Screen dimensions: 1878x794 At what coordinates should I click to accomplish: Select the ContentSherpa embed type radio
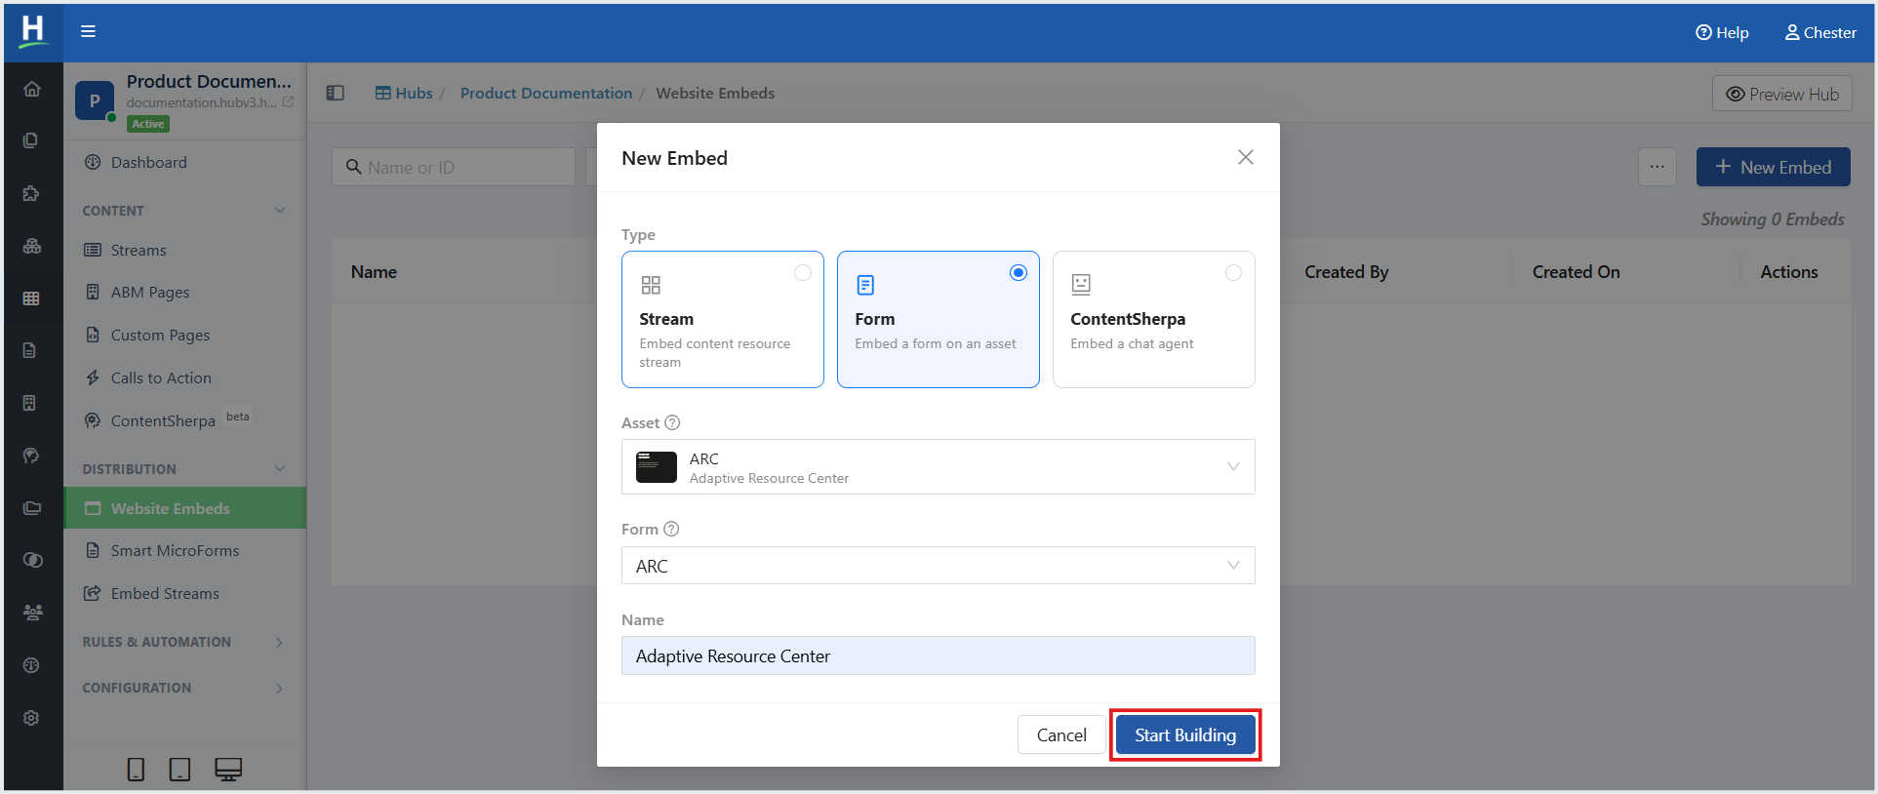point(1234,273)
